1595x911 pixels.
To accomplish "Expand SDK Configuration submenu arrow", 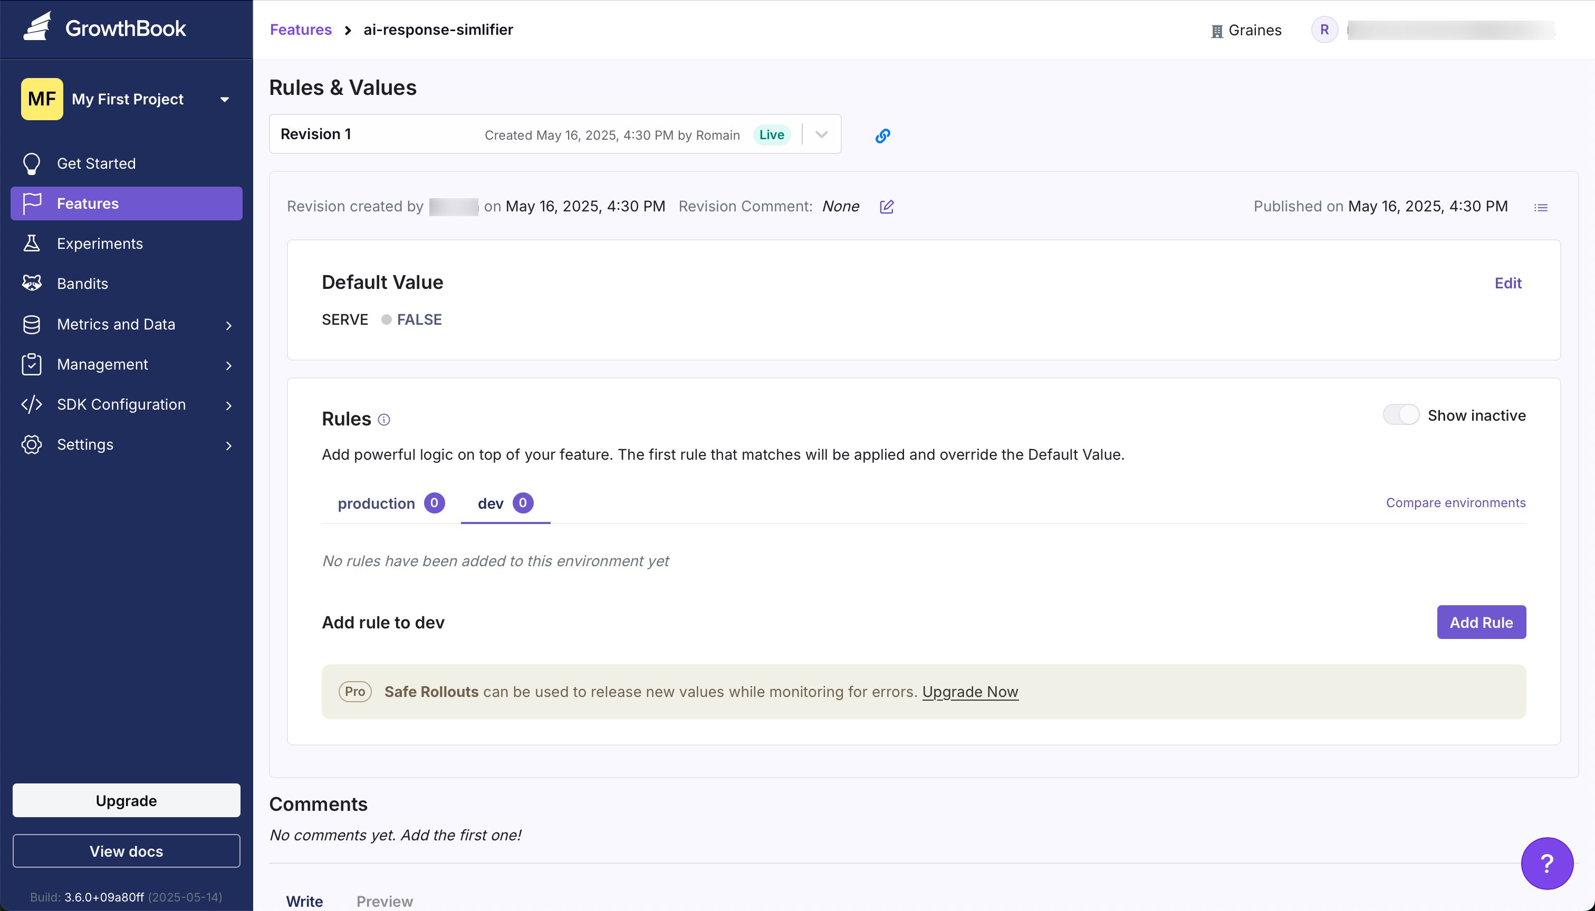I will [x=228, y=405].
